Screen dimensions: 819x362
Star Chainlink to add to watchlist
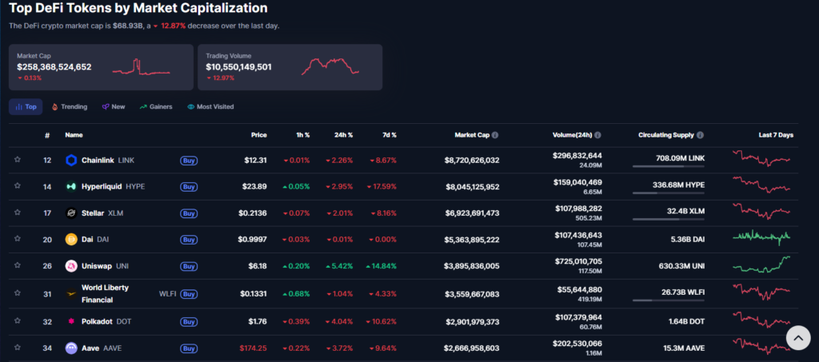pyautogui.click(x=17, y=161)
